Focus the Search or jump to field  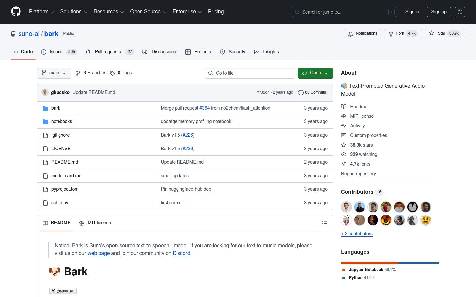(x=344, y=12)
